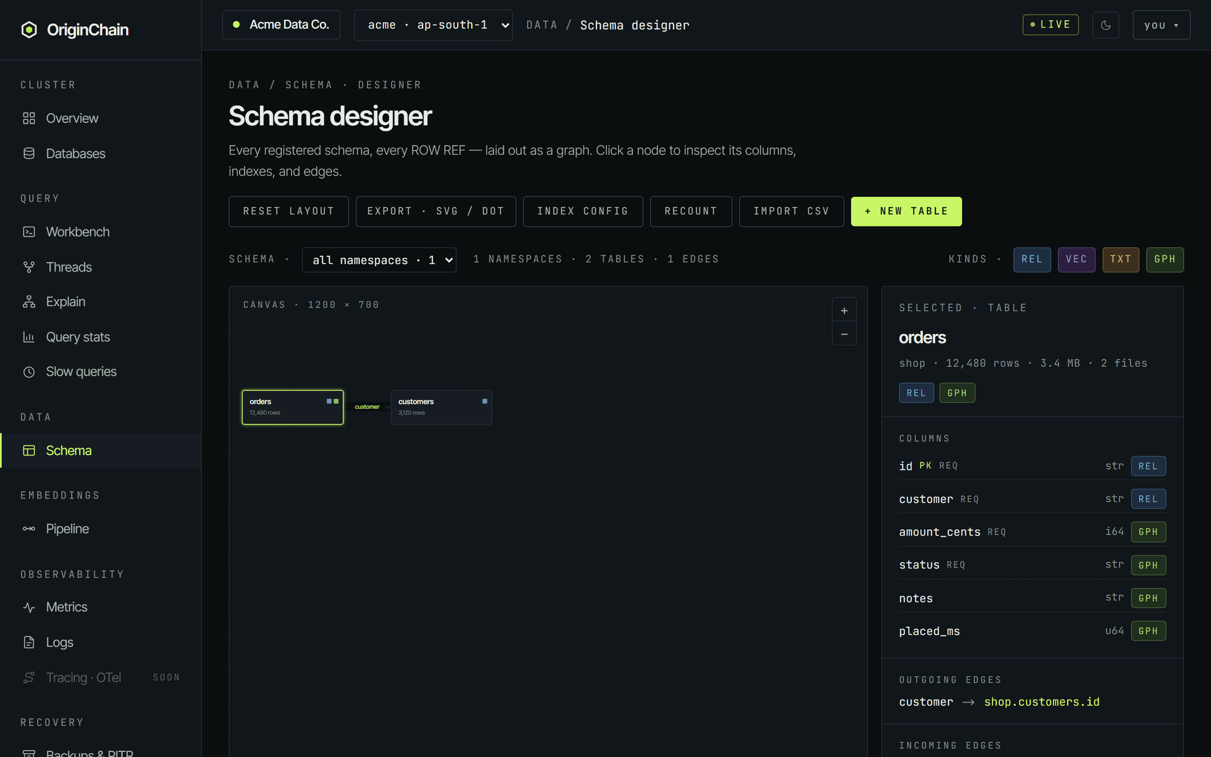Click the '12,480 rows' table stats text
Image resolution: width=1211 pixels, height=757 pixels.
point(983,363)
